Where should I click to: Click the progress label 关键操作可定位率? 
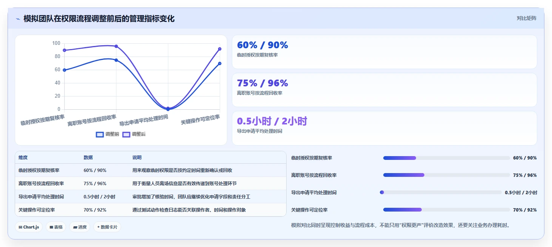point(309,210)
